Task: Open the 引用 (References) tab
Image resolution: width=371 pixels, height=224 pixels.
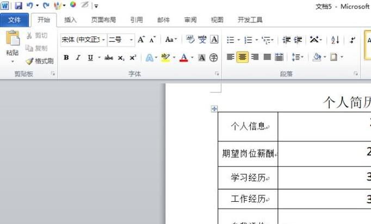Action: pos(137,20)
